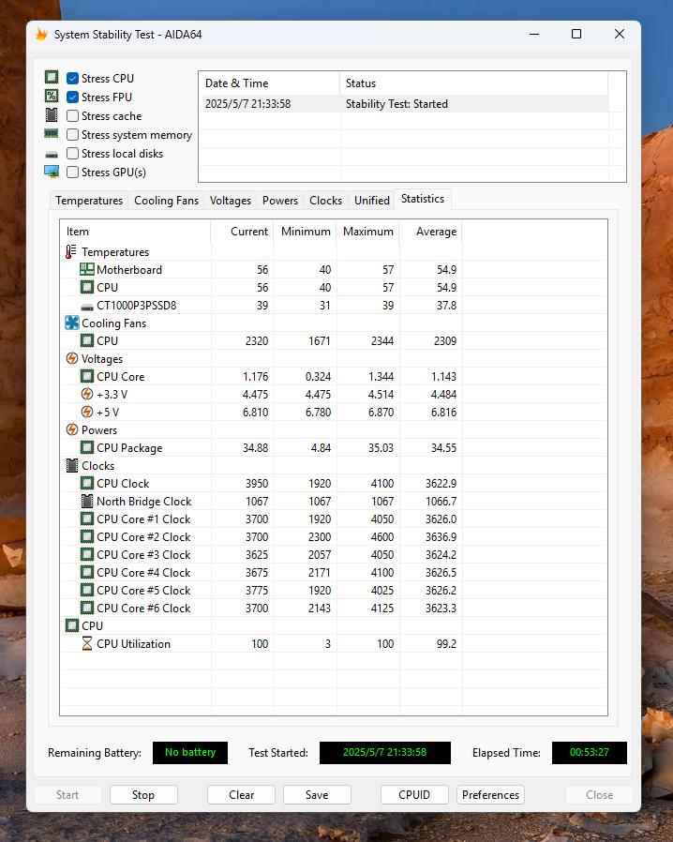Click the Date & Time log column header
673x842 pixels.
[x=269, y=83]
